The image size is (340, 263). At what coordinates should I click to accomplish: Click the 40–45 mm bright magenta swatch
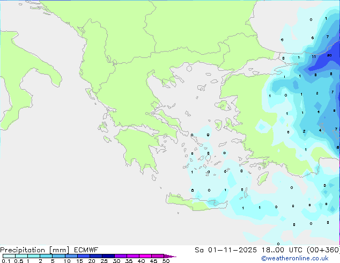pos(145,256)
